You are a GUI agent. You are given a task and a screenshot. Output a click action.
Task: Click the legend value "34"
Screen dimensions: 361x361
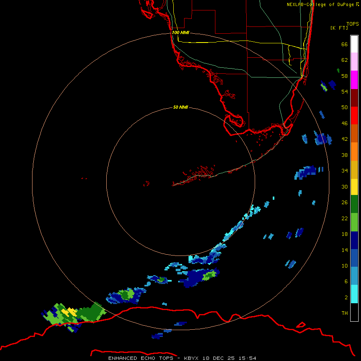point(345,171)
